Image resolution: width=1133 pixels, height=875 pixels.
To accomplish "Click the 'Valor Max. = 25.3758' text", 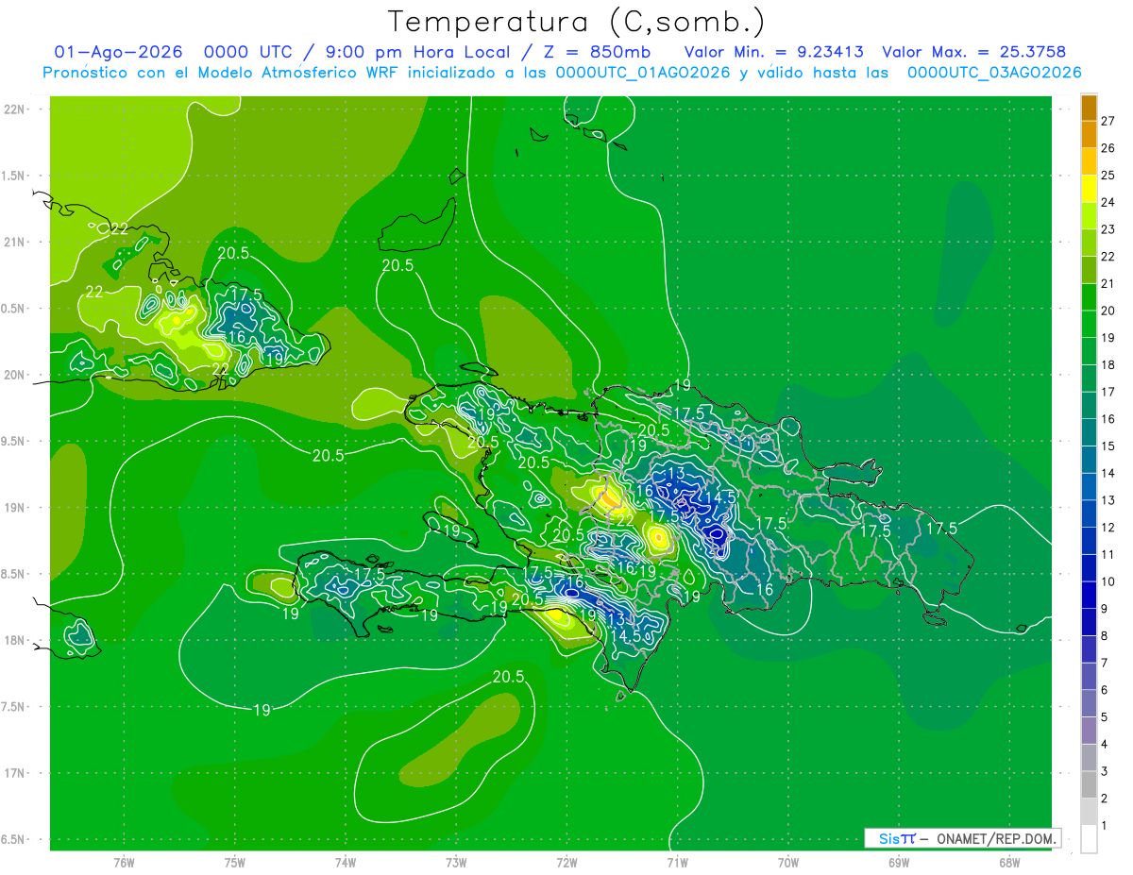I will [974, 52].
